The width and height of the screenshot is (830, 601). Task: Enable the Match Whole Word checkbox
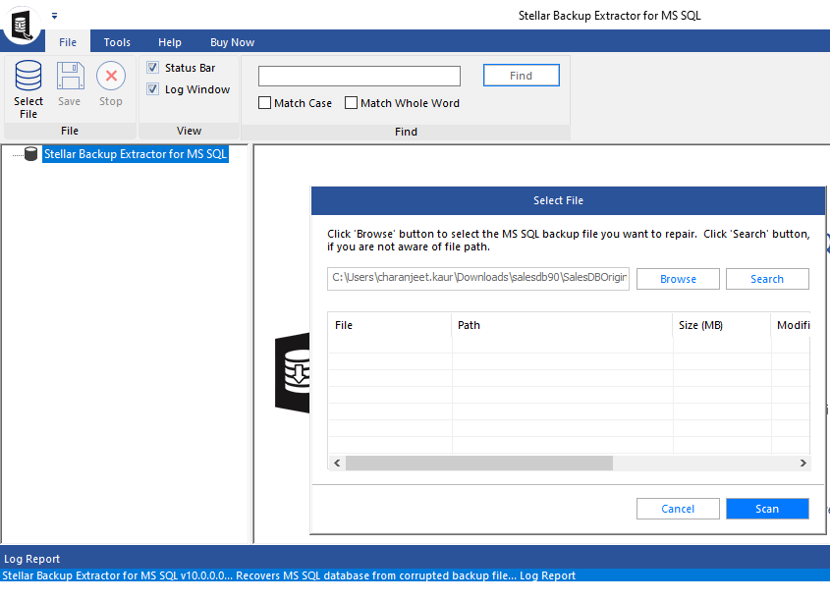tap(351, 103)
